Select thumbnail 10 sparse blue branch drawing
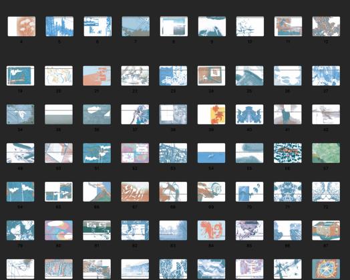Image resolution: width=350 pixels, height=280 pixels. 250,26
